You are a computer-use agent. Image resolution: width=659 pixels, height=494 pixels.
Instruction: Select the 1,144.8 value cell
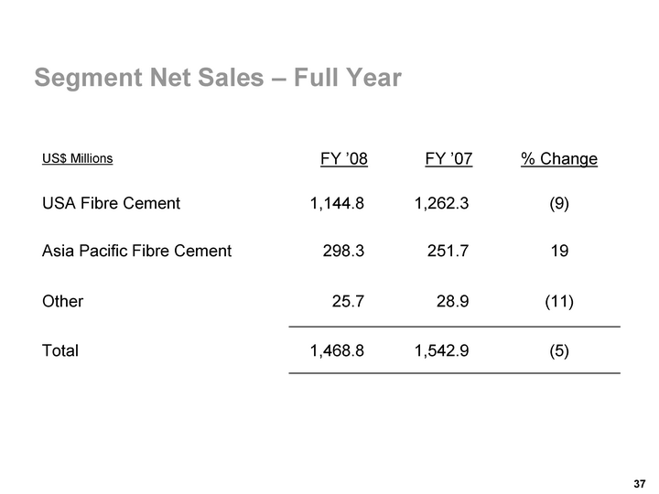[x=337, y=203]
